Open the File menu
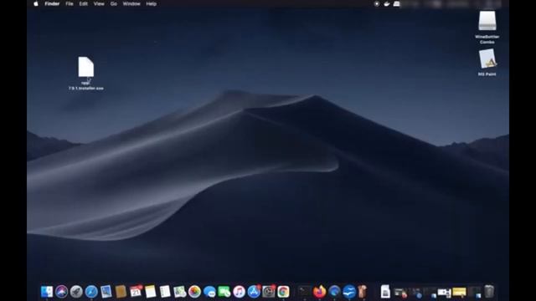Image resolution: width=536 pixels, height=301 pixels. [x=70, y=3]
